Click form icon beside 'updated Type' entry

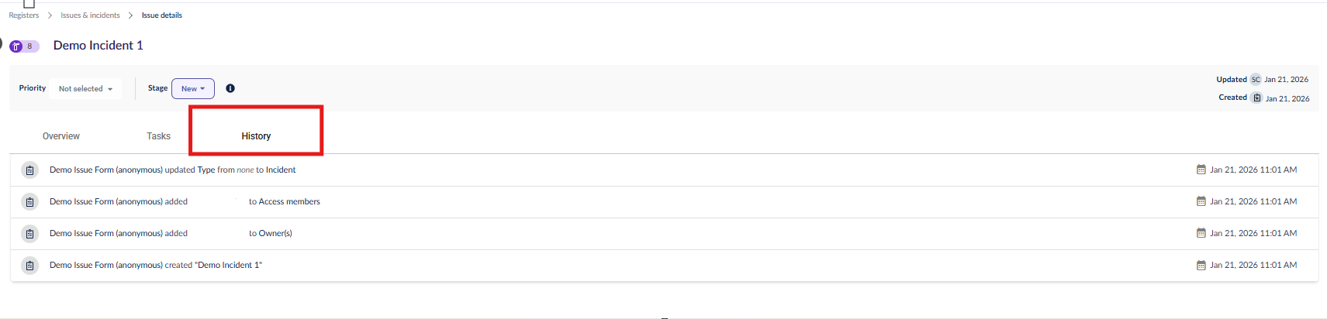(x=29, y=170)
